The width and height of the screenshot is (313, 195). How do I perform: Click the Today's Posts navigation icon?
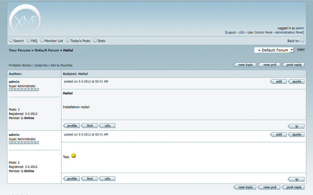tap(68, 41)
